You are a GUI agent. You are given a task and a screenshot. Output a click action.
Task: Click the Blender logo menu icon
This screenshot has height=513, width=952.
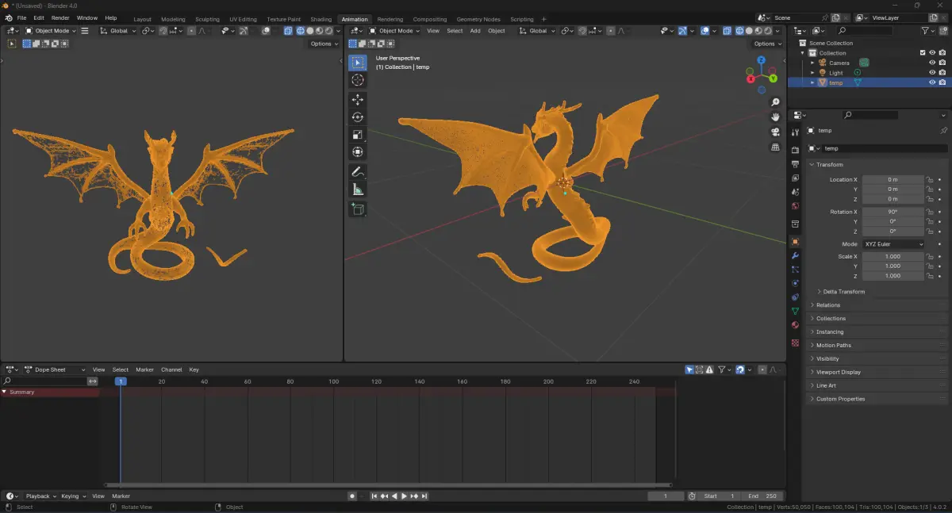click(x=8, y=17)
